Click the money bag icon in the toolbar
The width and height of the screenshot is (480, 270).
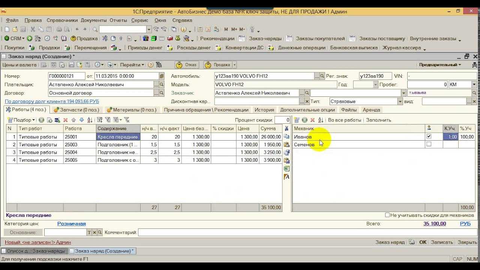(178, 38)
